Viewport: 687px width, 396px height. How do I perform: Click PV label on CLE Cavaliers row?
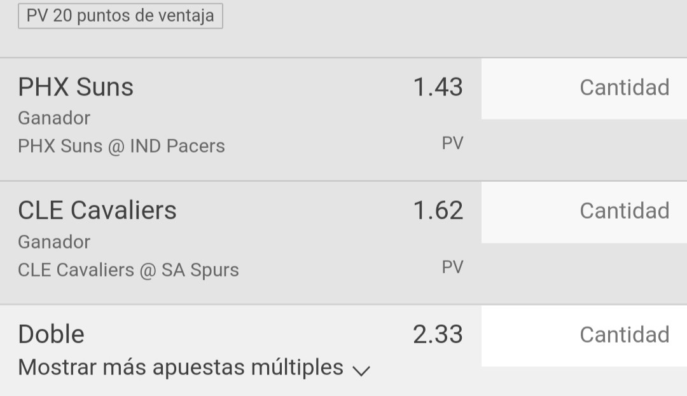tap(452, 267)
